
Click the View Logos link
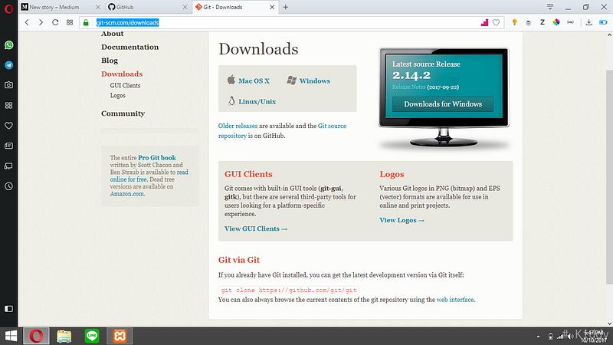[402, 220]
